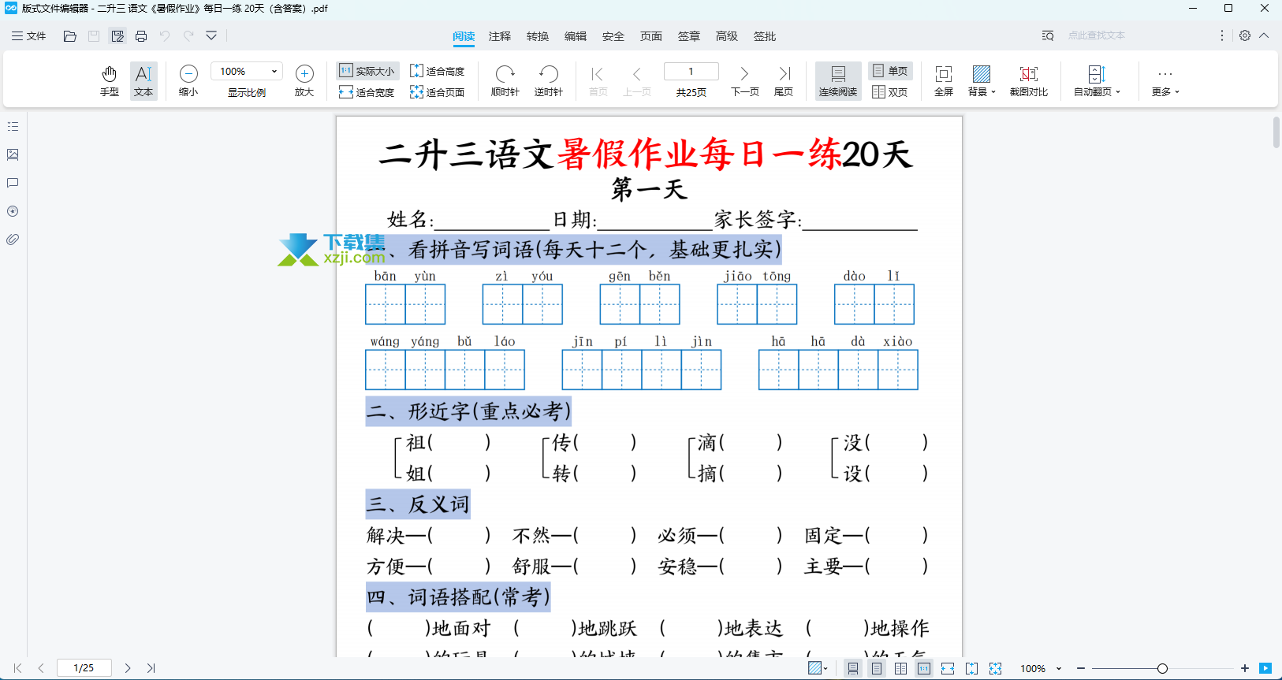This screenshot has width=1282, height=680.
Task: Click the open file folder icon
Action: pyautogui.click(x=69, y=36)
